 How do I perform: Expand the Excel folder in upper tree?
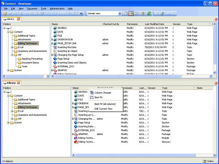[x=12, y=47]
